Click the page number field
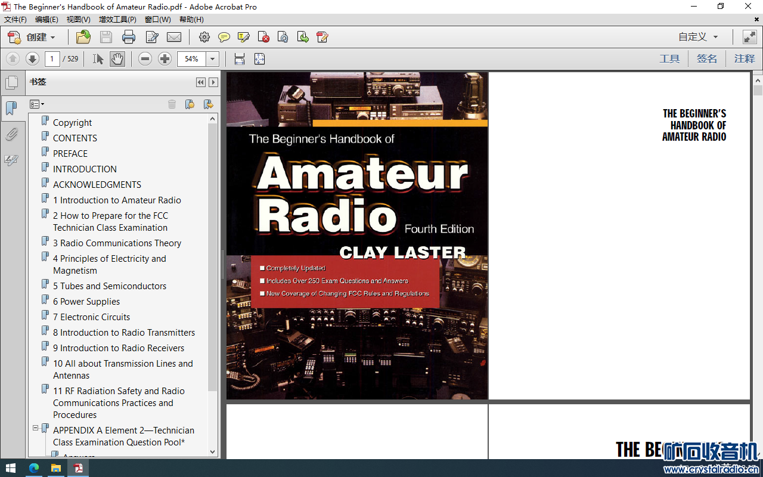 pos(52,59)
